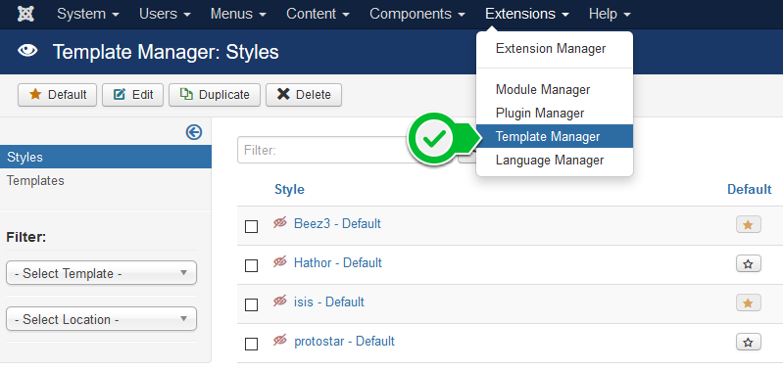Open the protostar - Default style link
783x371 pixels.
[345, 341]
